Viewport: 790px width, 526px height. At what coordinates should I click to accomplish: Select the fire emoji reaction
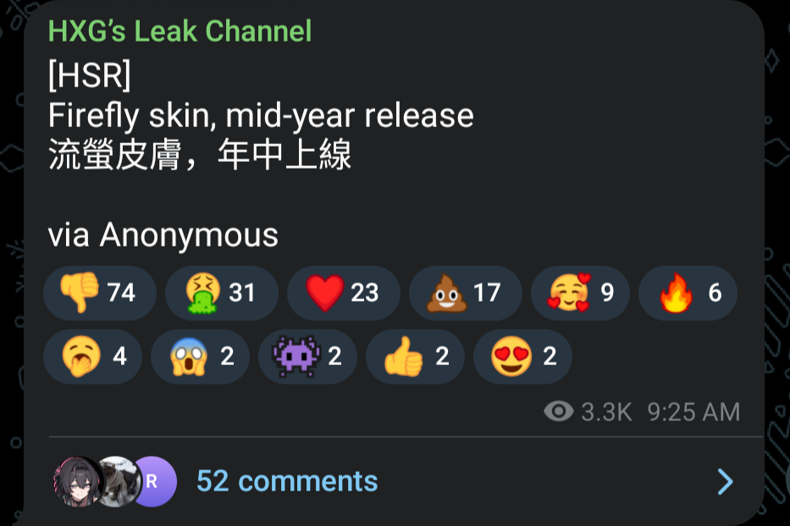point(688,293)
